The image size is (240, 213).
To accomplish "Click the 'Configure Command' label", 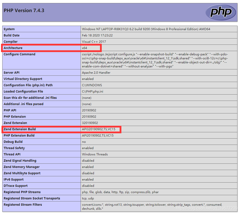I will point(19,54).
